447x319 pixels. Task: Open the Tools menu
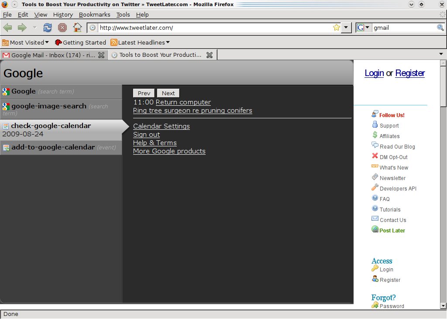coord(123,14)
